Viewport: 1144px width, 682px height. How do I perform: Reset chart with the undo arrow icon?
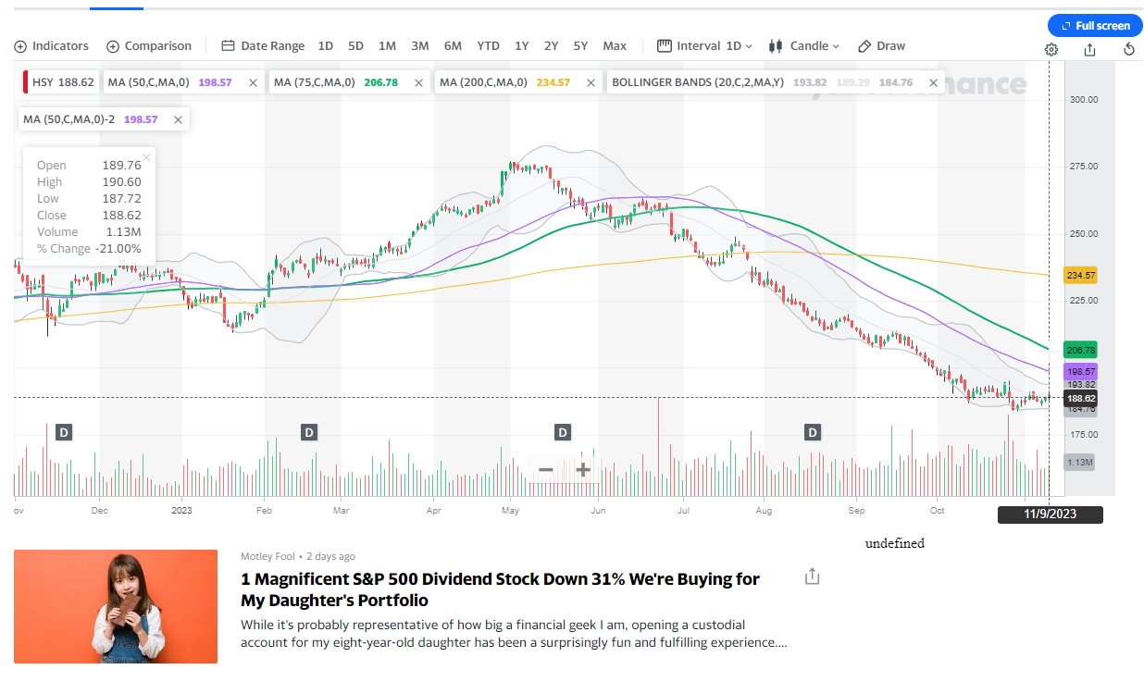click(1128, 50)
